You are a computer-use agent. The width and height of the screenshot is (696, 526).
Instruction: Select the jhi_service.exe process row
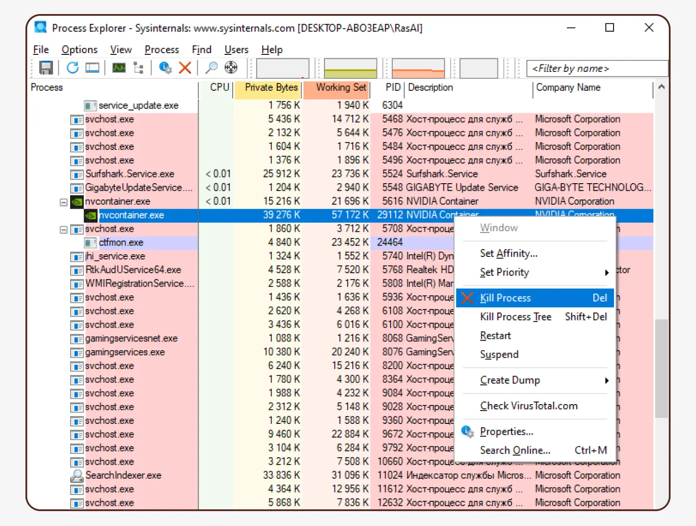point(341,256)
